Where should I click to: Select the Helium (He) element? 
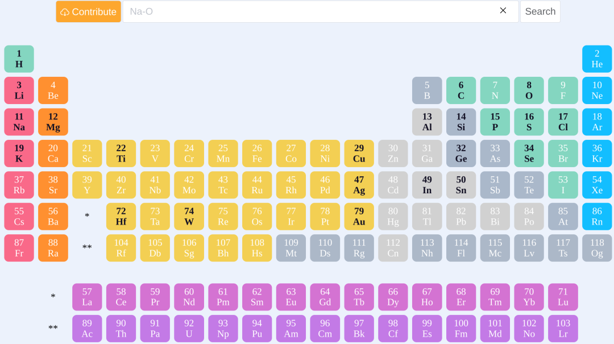597,59
